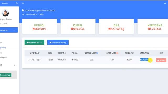This screenshot has width=168, height=94.
Task: Click the Meter Allocation button
Action: click(34, 42)
